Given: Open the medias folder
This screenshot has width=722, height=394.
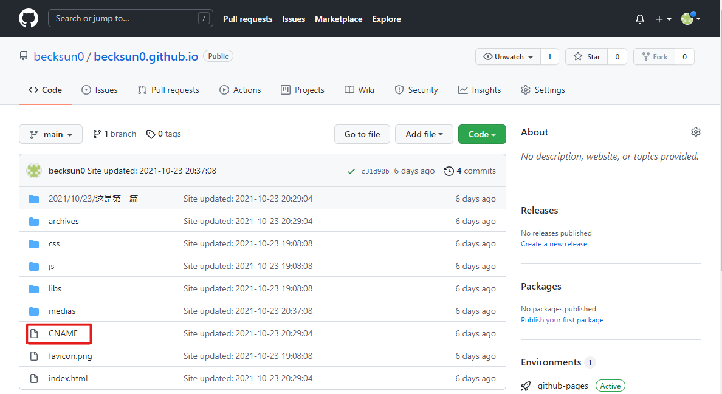Looking at the screenshot, I should click(x=62, y=311).
